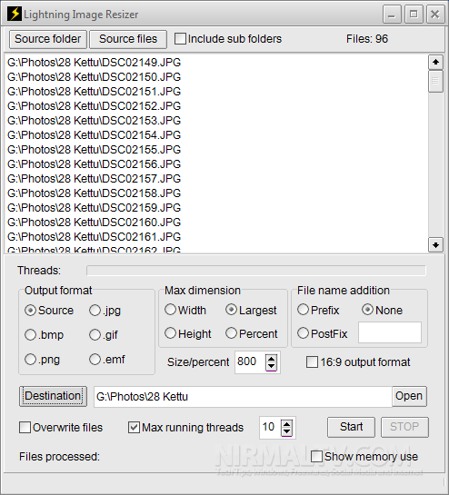449x495 pixels.
Task: Enable 16:9 output format option
Action: tap(312, 362)
